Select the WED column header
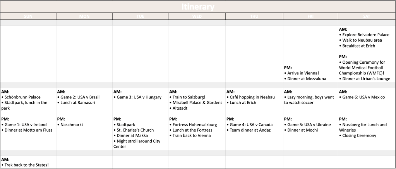Image resolution: width=396 pixels, height=169 pixels. (197, 16)
